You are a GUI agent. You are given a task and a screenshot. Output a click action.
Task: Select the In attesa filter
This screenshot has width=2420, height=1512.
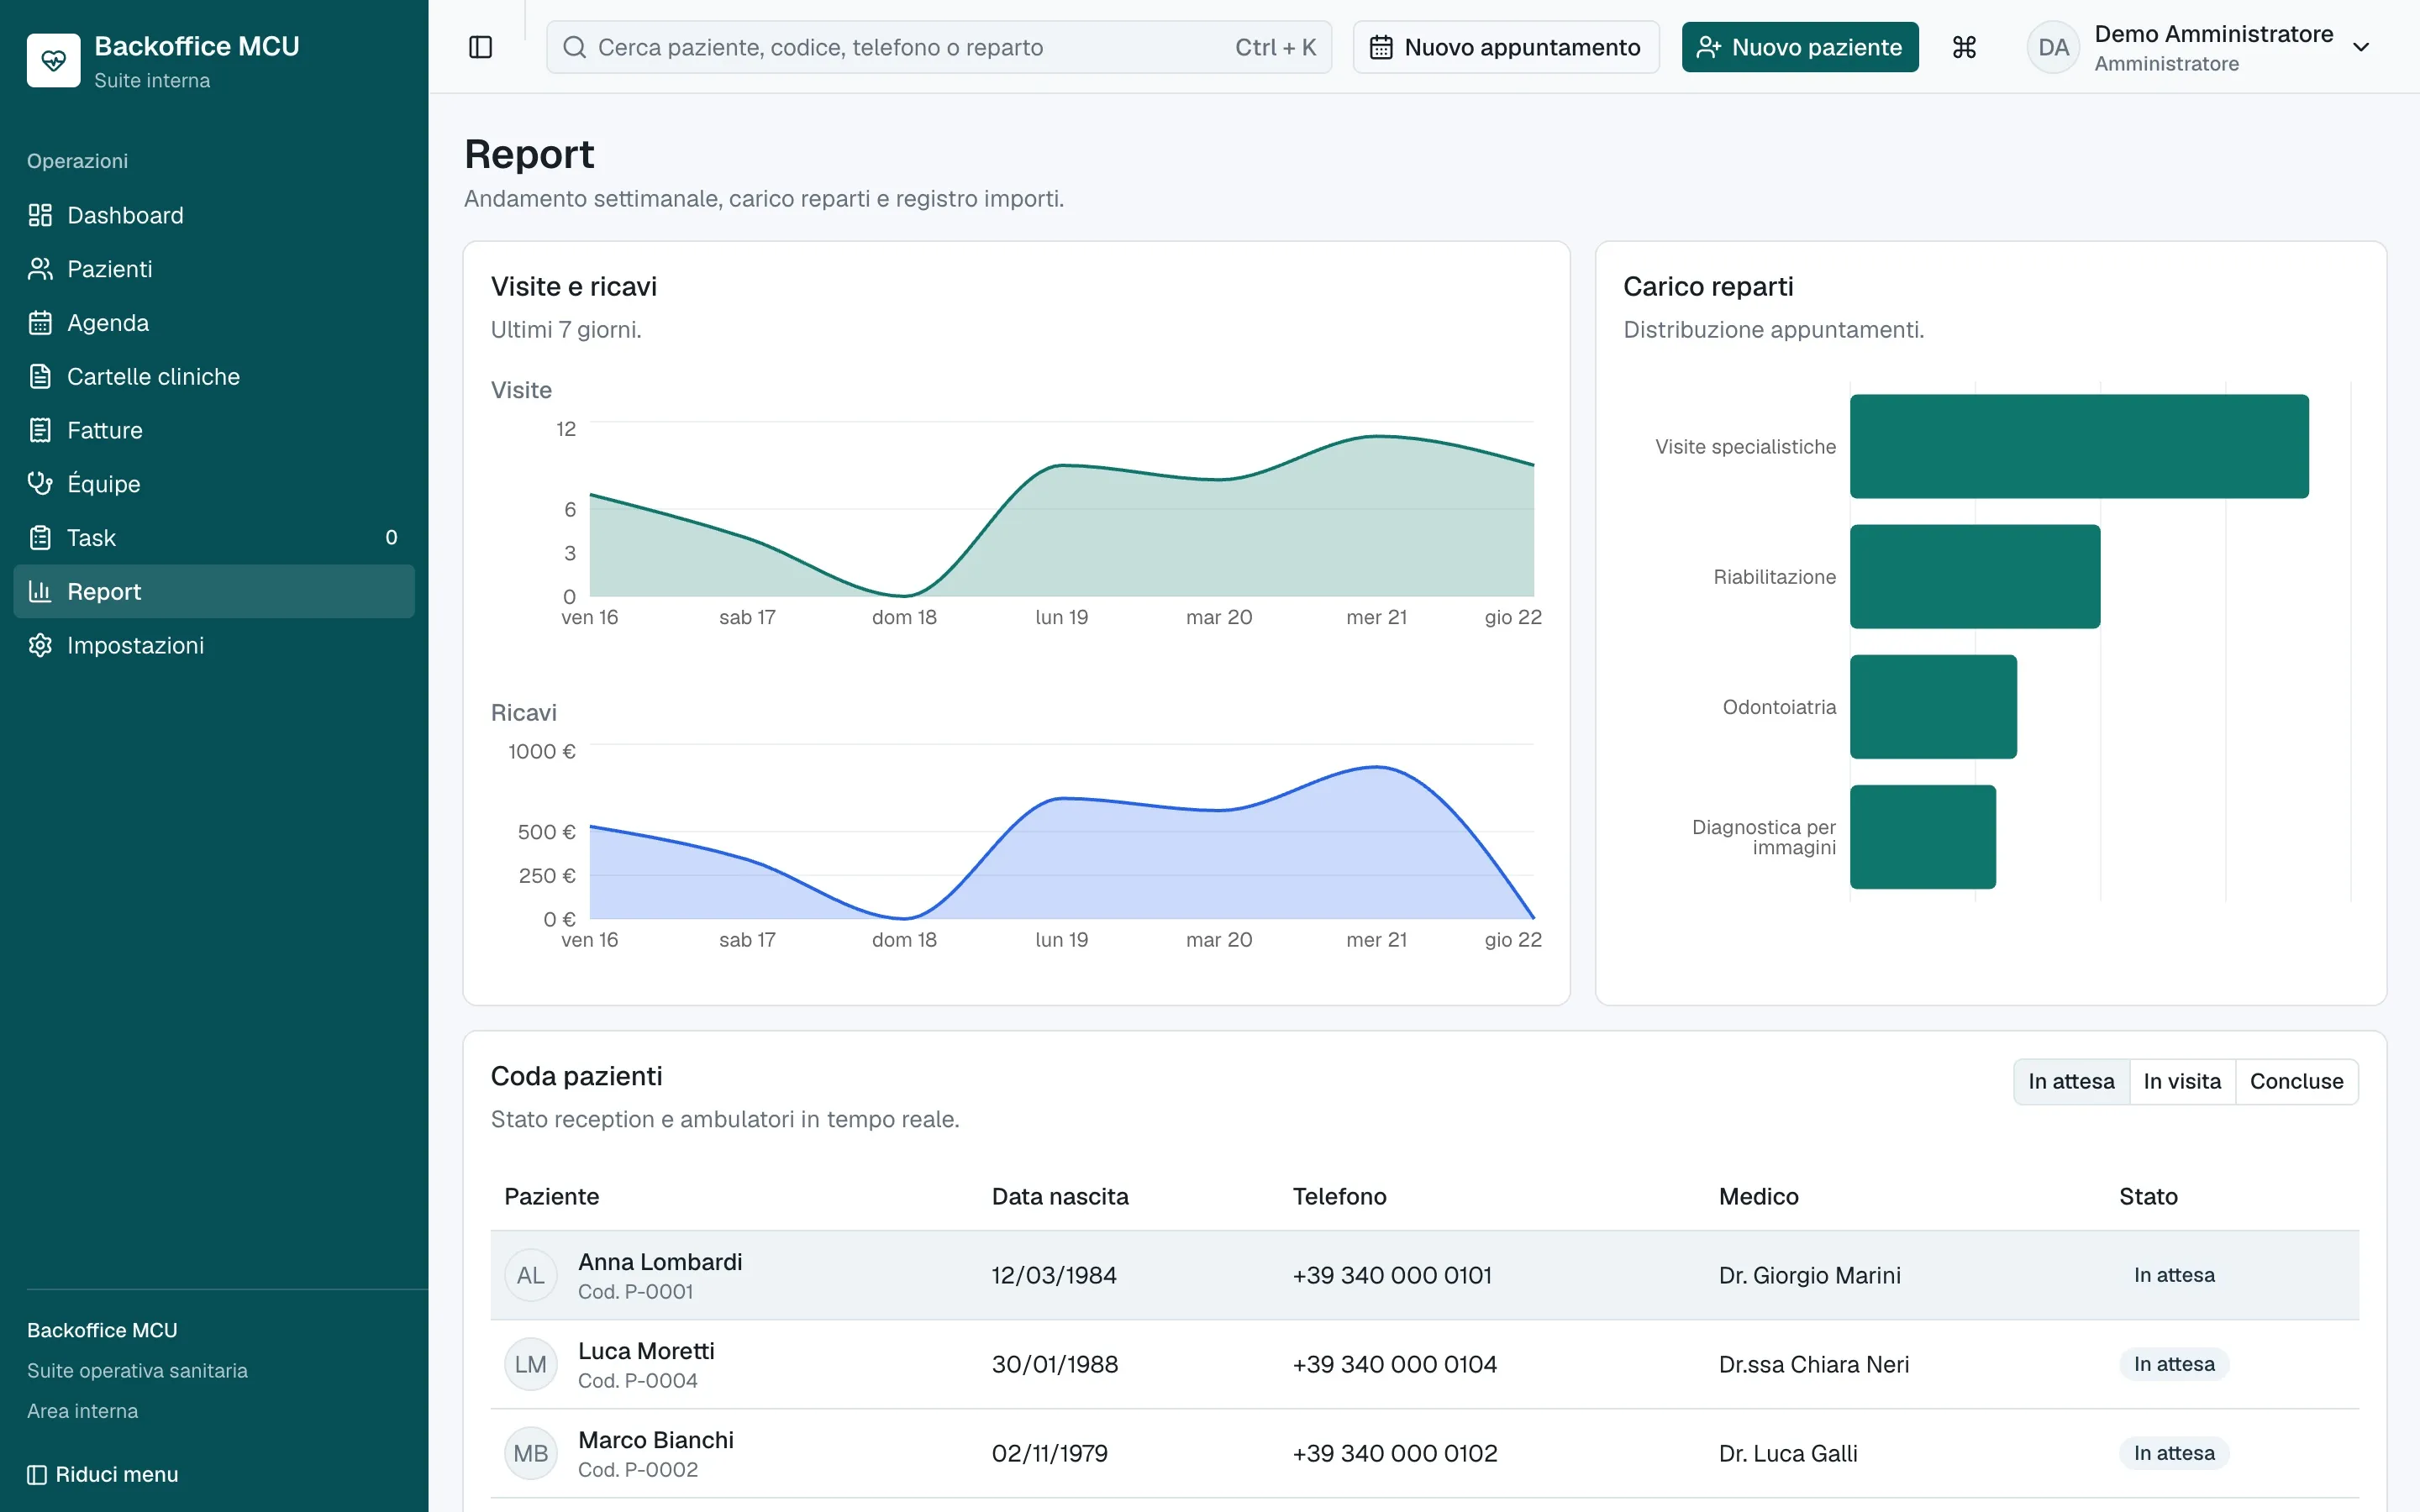coord(2071,1082)
